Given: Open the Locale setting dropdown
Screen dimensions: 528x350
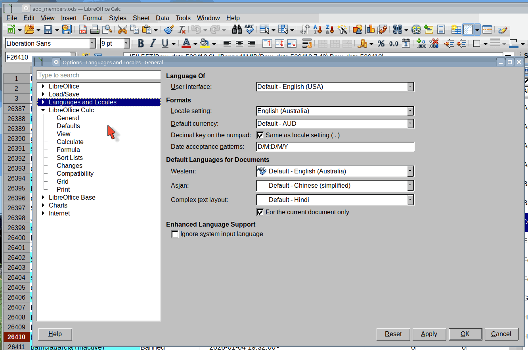Looking at the screenshot, I should [410, 111].
